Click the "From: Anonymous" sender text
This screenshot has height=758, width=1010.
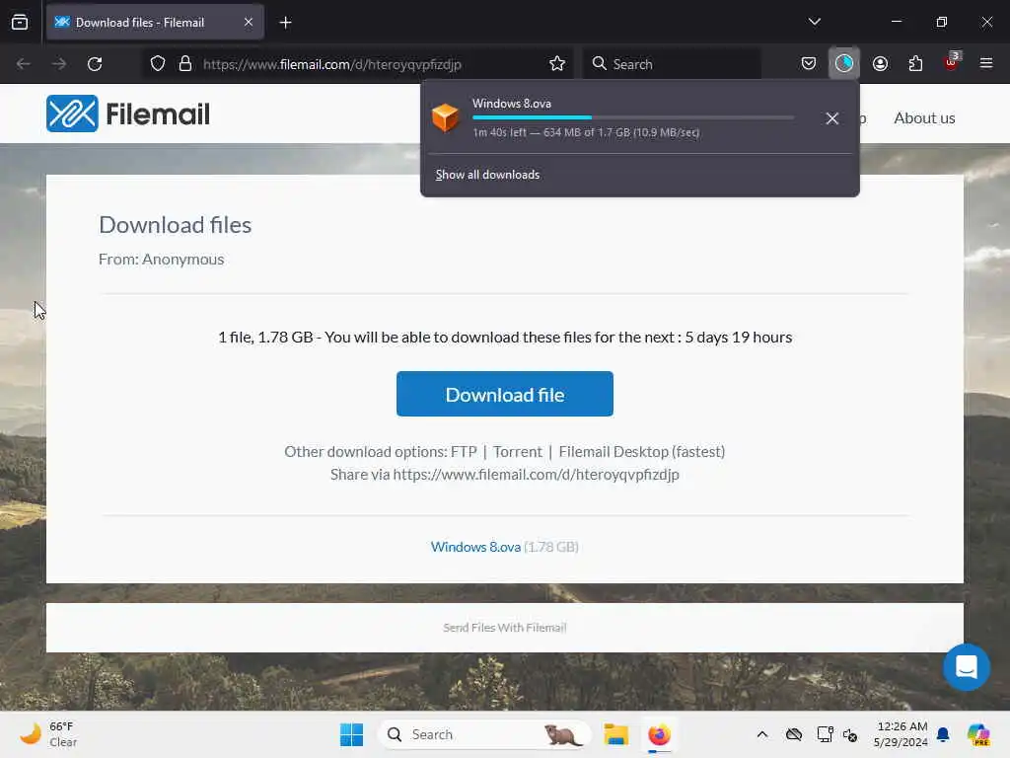[161, 260]
